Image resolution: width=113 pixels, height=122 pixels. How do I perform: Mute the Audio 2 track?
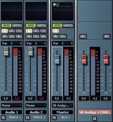pos(29,37)
